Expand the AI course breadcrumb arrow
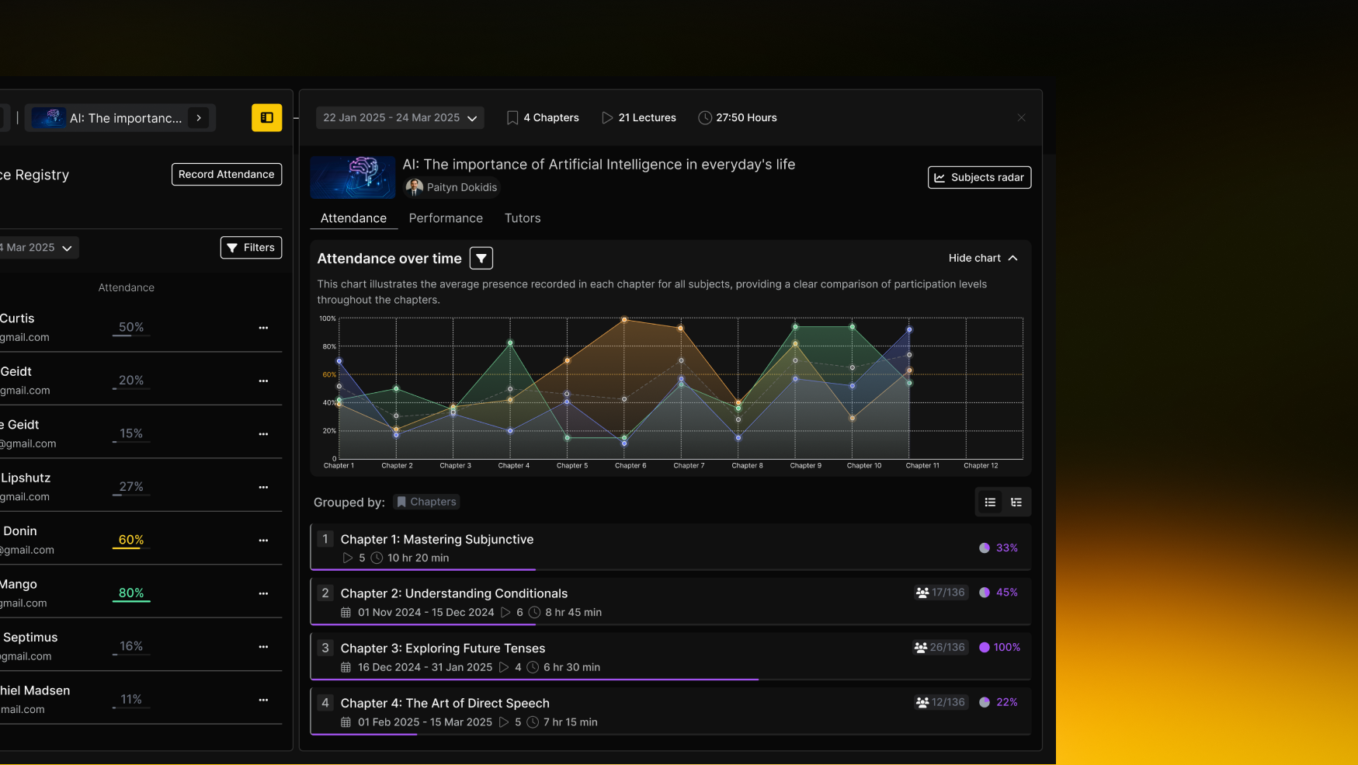 [x=199, y=118]
